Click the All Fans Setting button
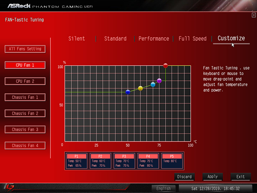 click(x=25, y=49)
